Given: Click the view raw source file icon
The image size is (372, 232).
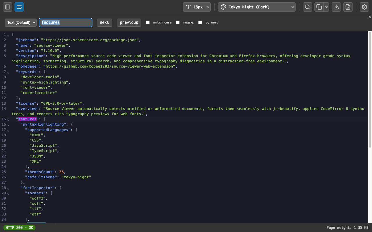Looking at the screenshot, I should [x=348, y=7].
